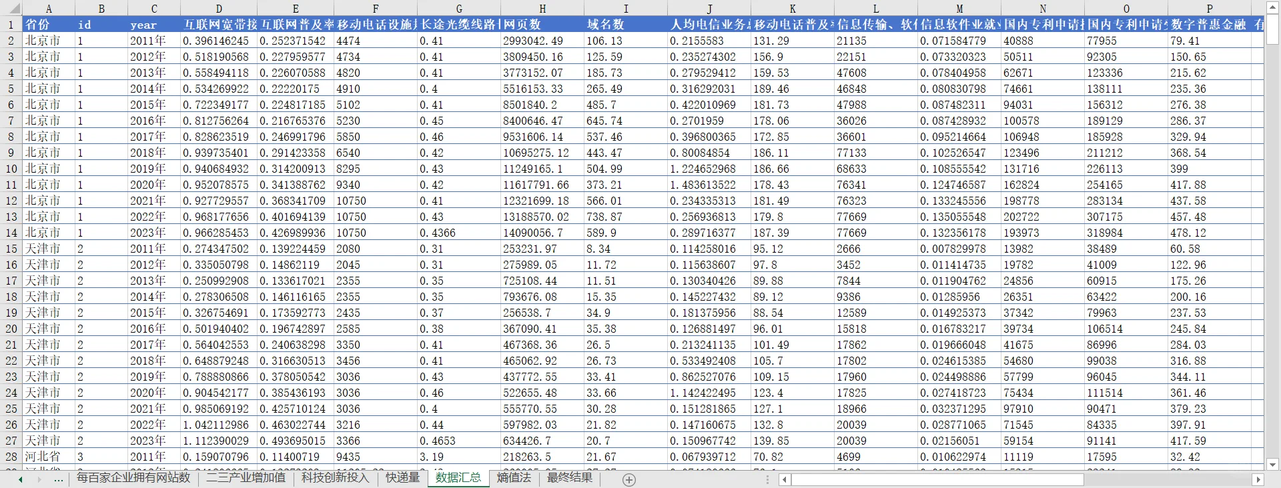Select the 河北省 cell in row 28
This screenshot has height=488, width=1281.
[x=49, y=457]
